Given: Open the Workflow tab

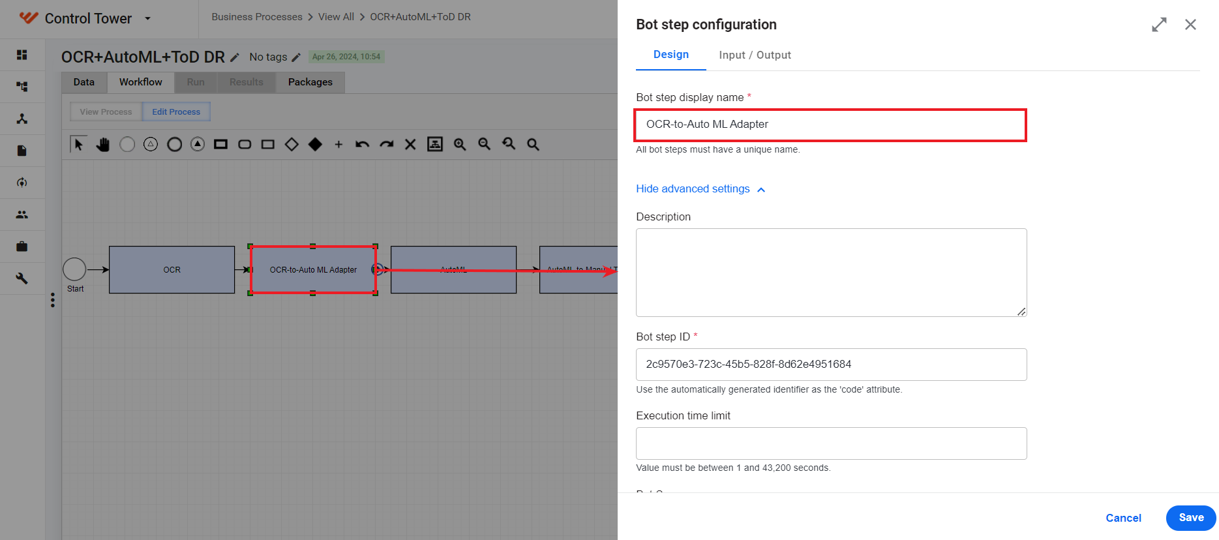Looking at the screenshot, I should [141, 82].
